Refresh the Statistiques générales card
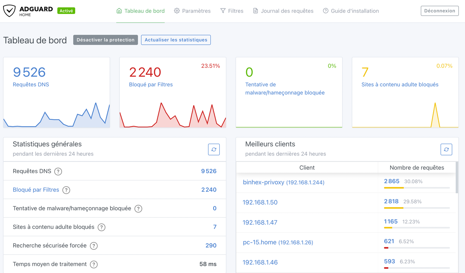Screen dimensions: 465x273 (214, 149)
